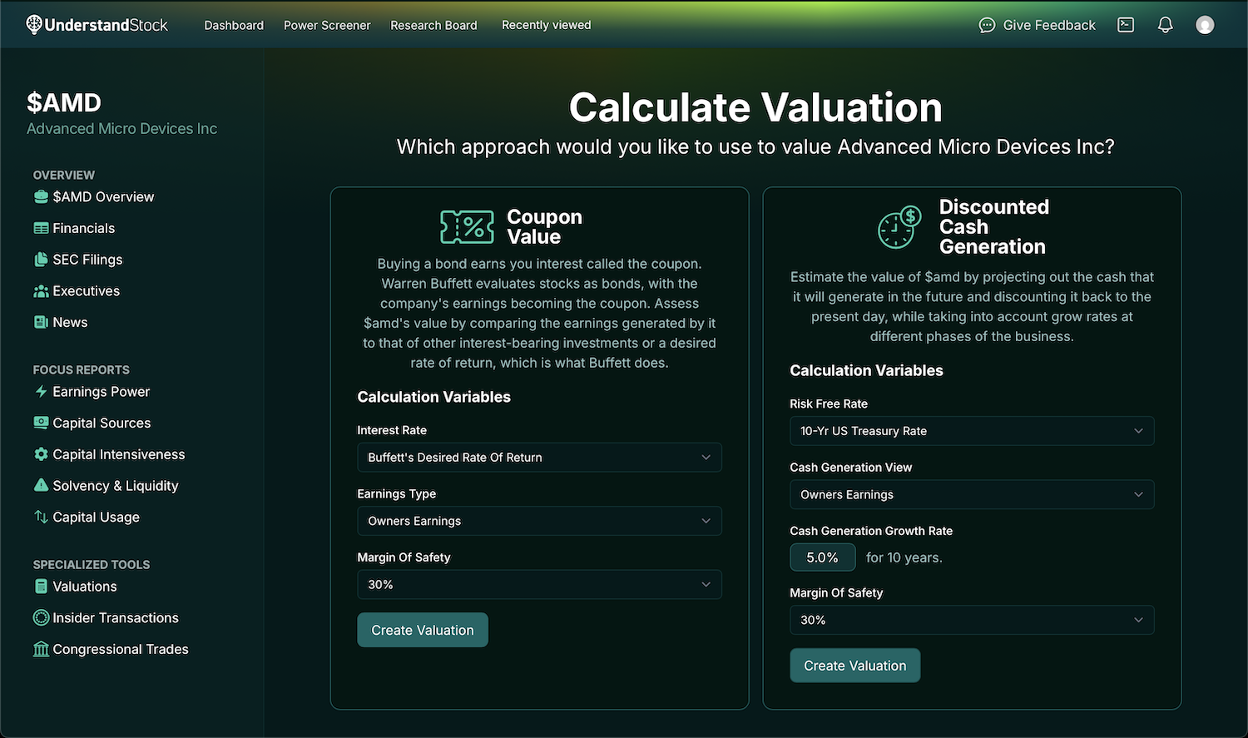This screenshot has width=1248, height=738.
Task: Open Discounted Cash Margin Of Safety dropdown
Action: pos(972,620)
